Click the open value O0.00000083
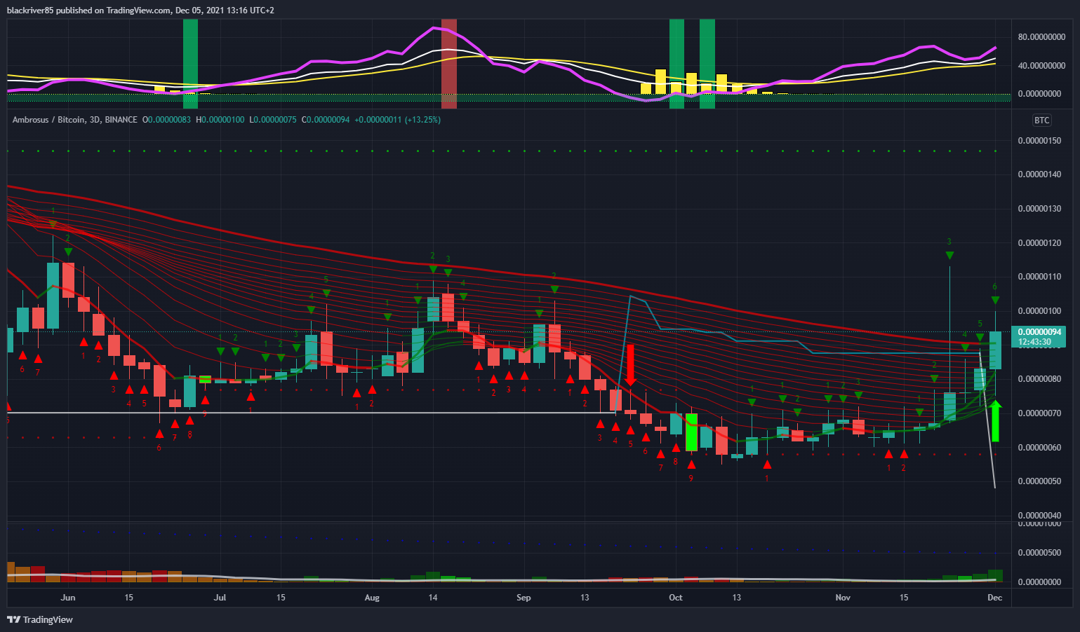 coord(166,120)
